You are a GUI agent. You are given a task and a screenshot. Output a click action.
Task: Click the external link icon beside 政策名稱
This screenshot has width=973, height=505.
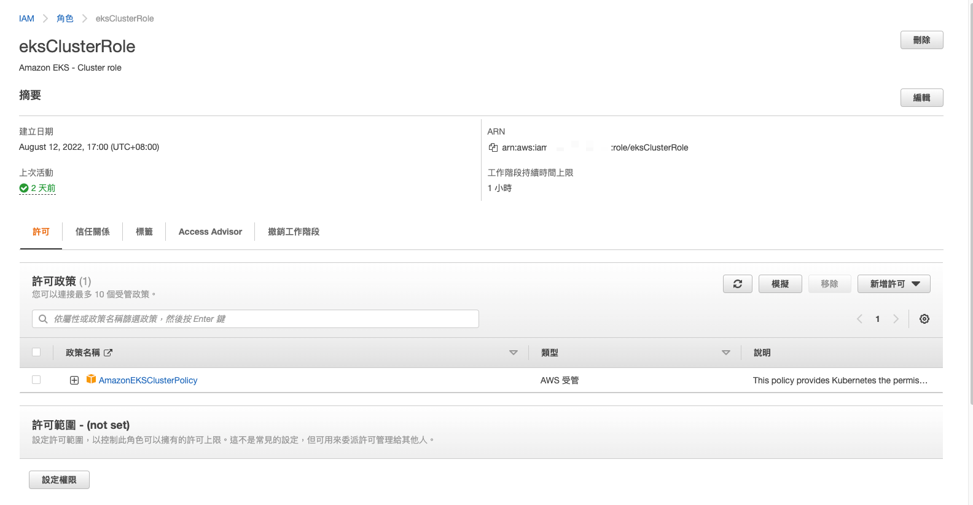coord(108,353)
